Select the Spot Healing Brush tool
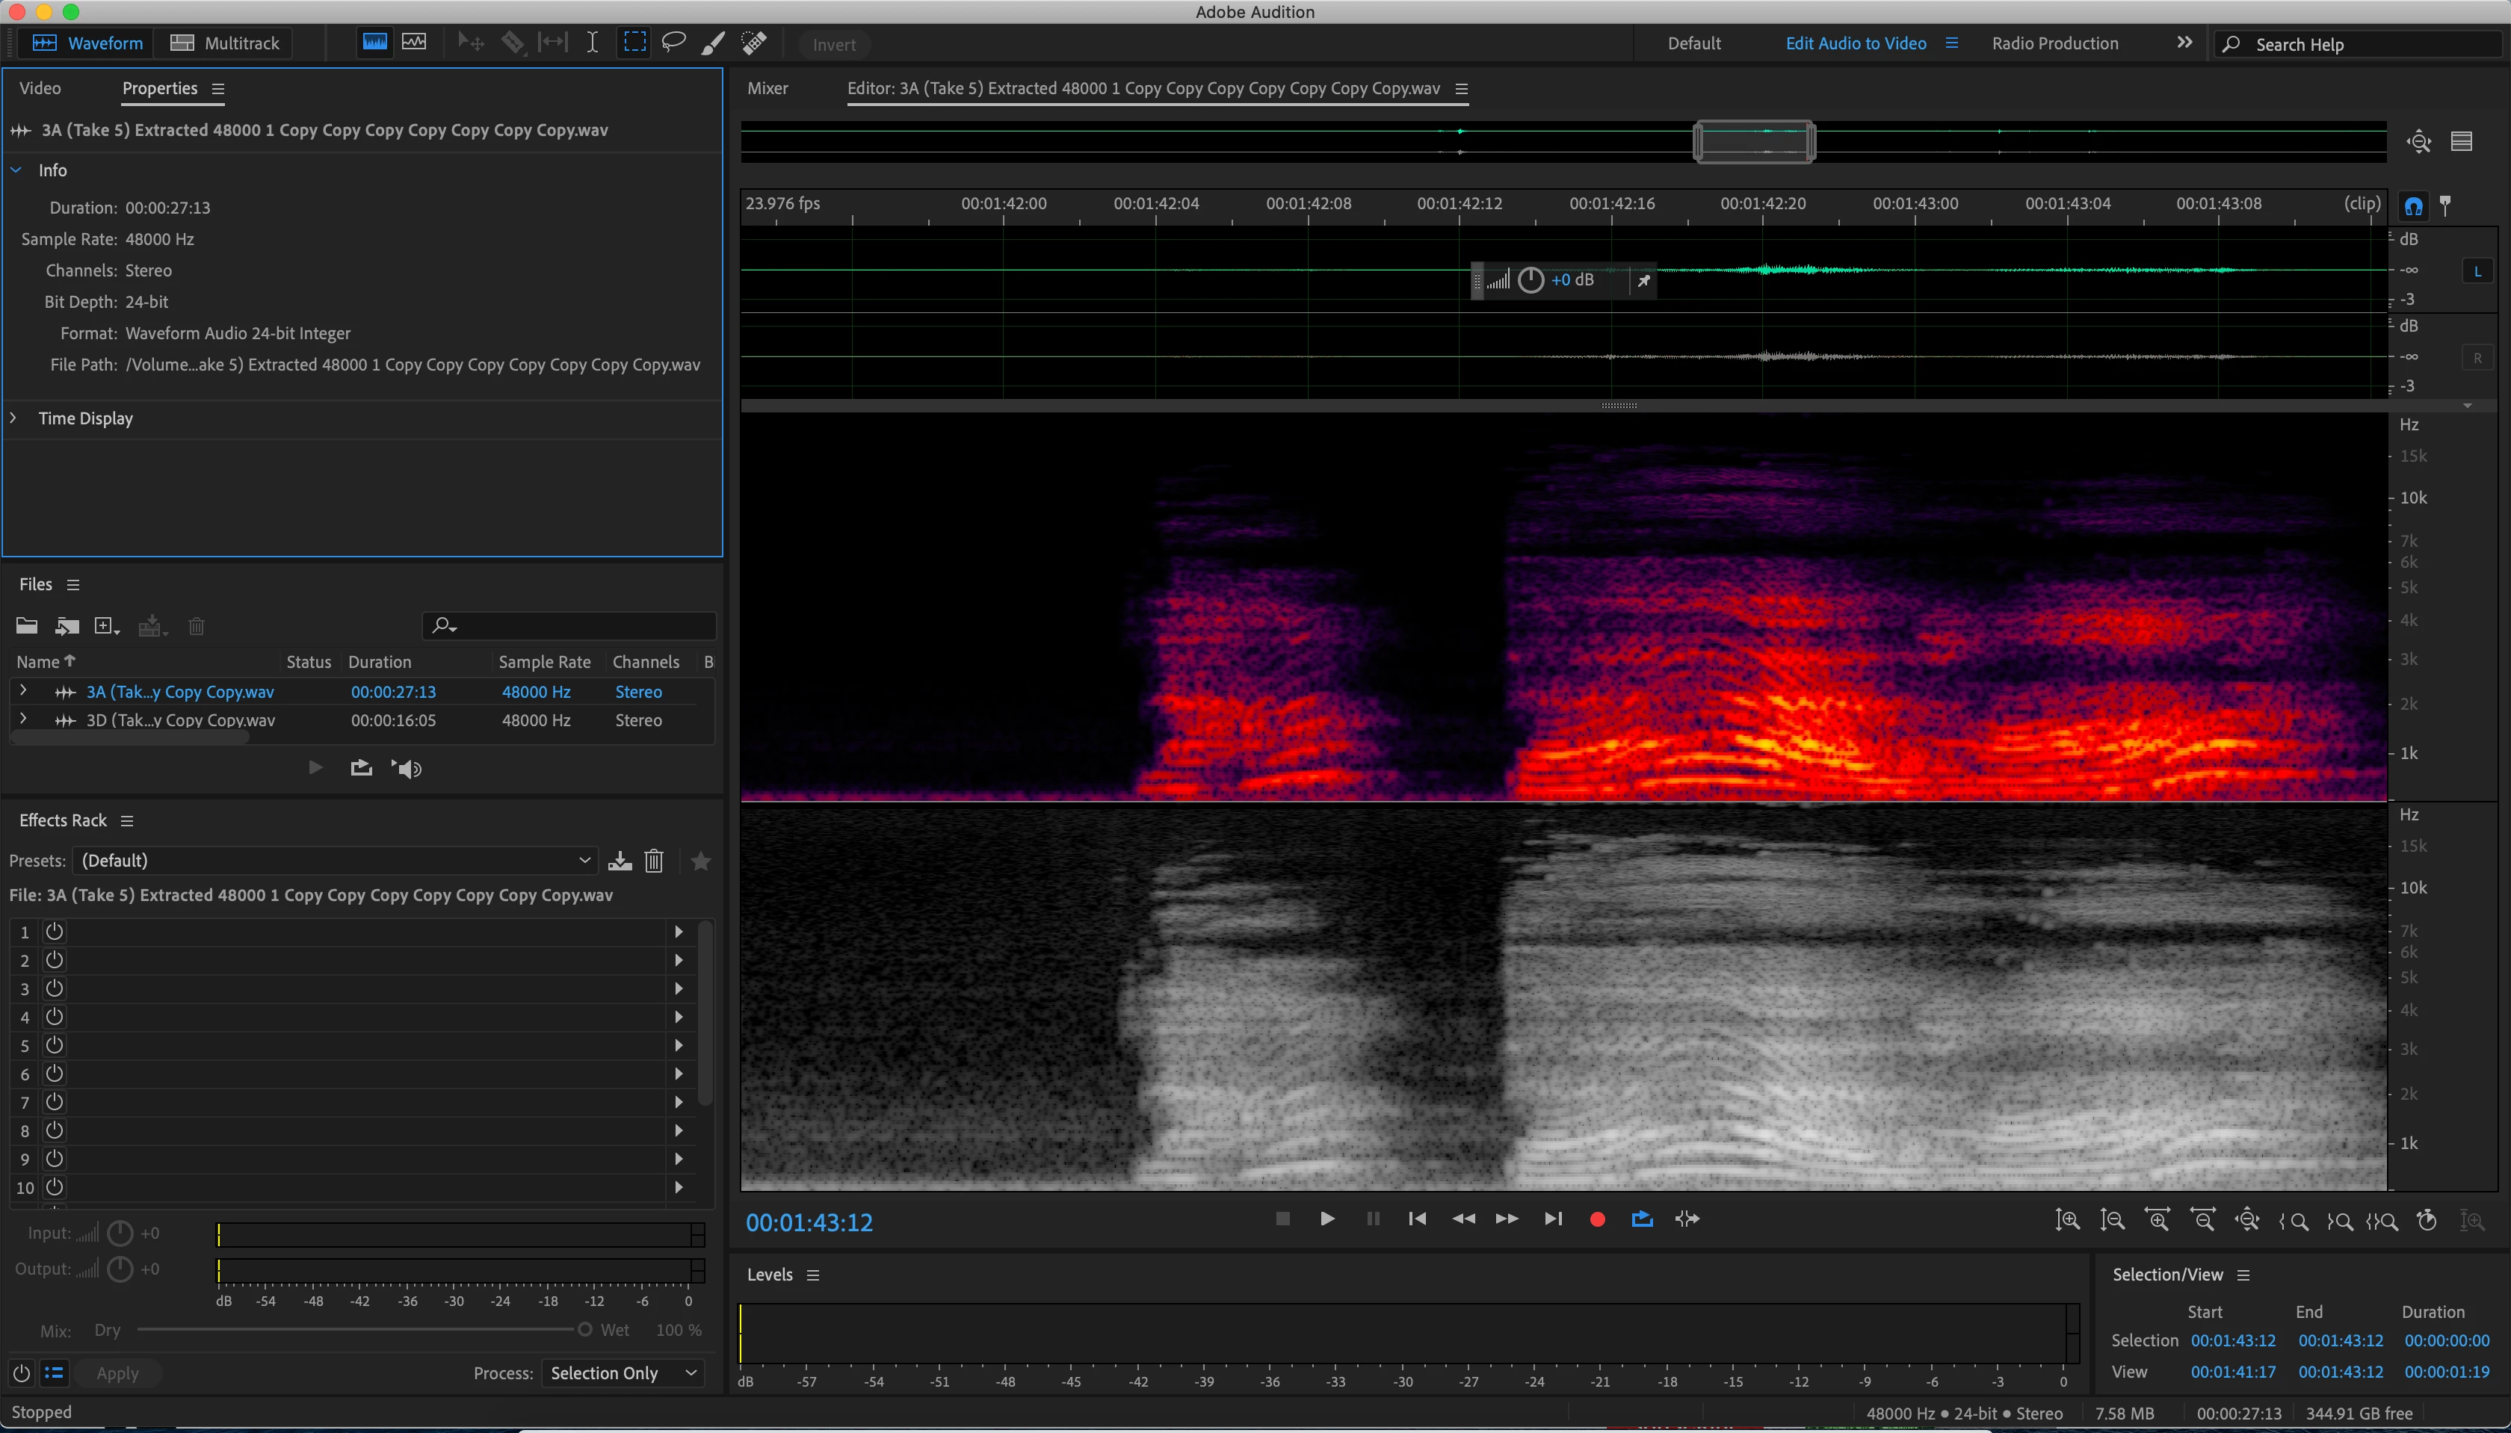Viewport: 2511px width, 1433px height. pos(754,43)
